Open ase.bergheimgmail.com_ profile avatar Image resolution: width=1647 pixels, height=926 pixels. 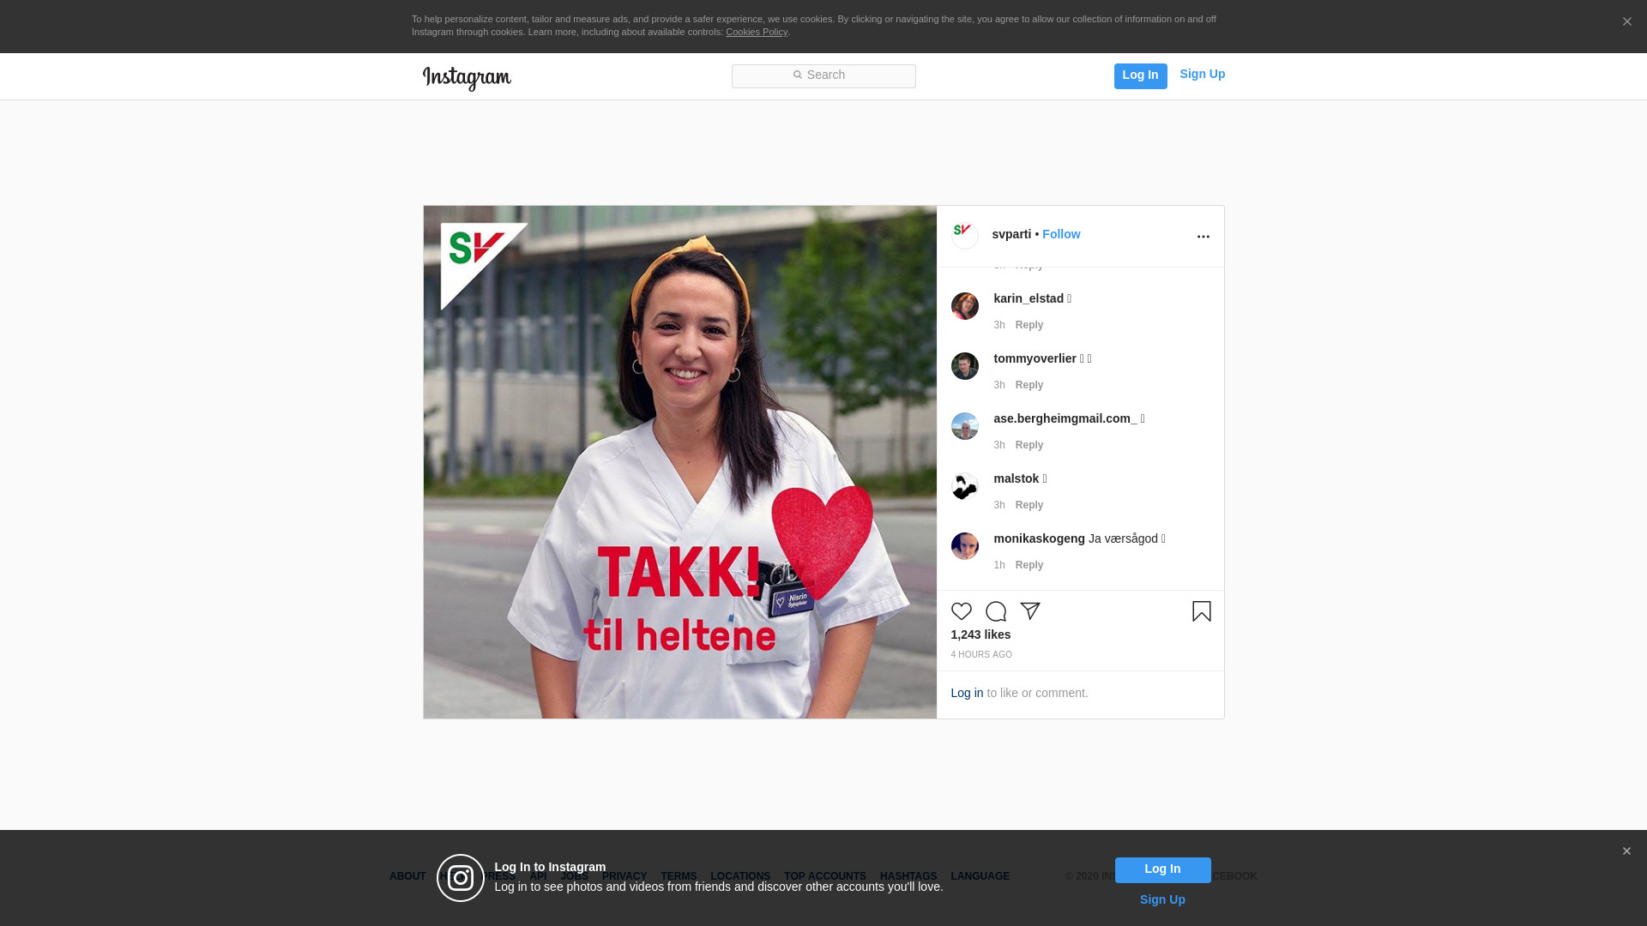click(x=964, y=426)
